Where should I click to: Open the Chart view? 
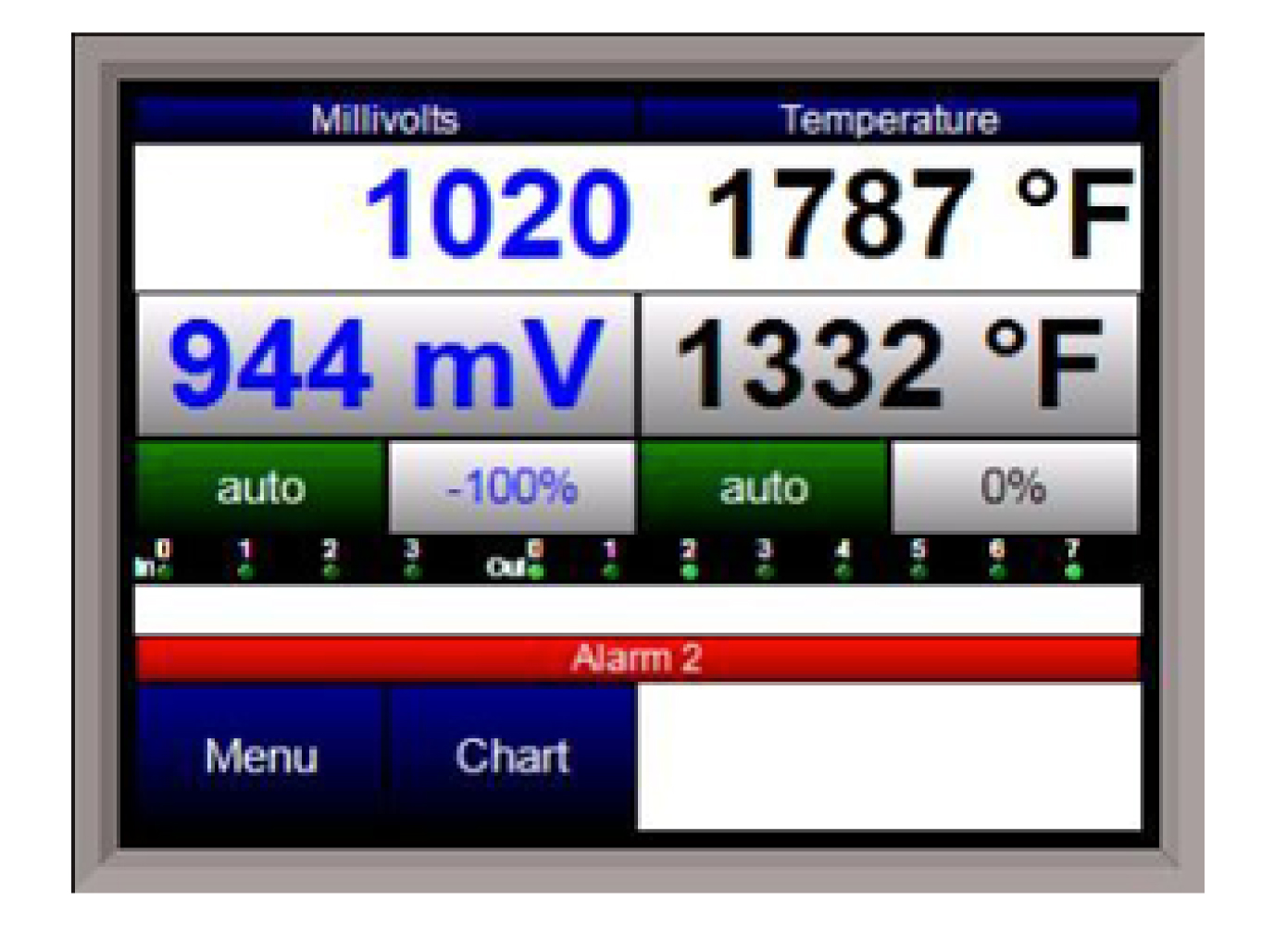(x=512, y=757)
